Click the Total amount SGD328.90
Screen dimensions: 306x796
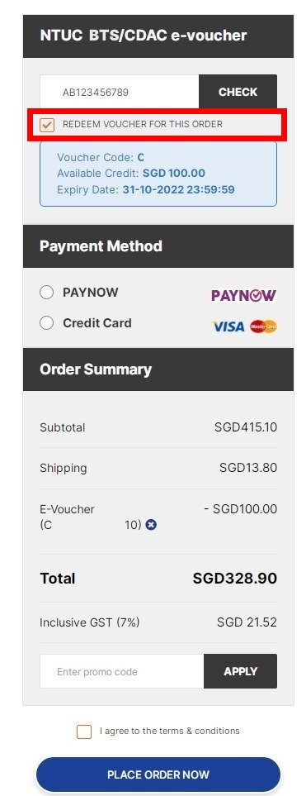point(234,579)
